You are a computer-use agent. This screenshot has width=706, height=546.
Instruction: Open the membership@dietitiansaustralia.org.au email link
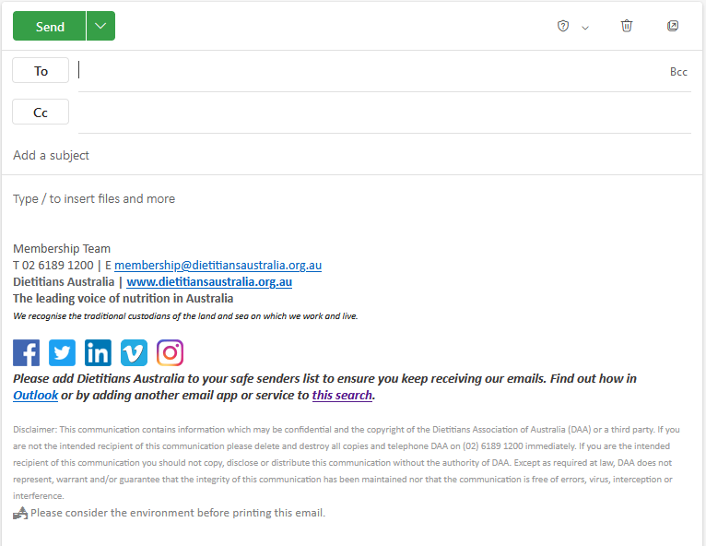pyautogui.click(x=218, y=265)
